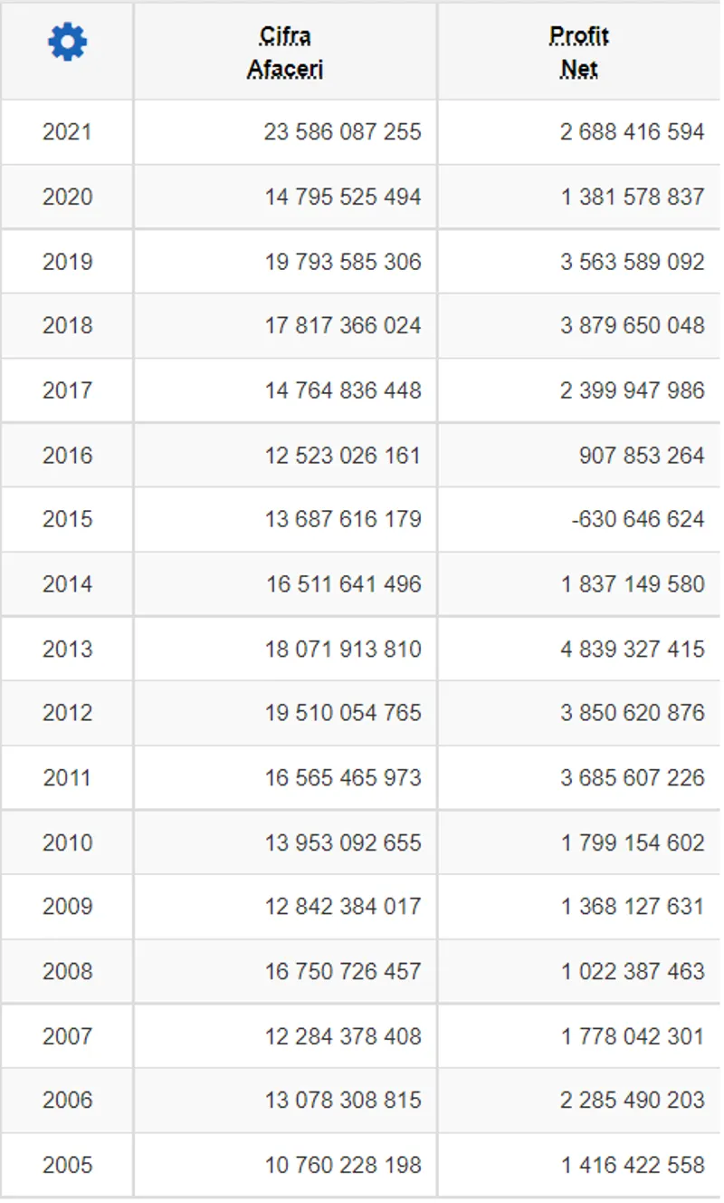Click turnover value 12 284 378 408
724x1203 pixels.
(343, 1035)
